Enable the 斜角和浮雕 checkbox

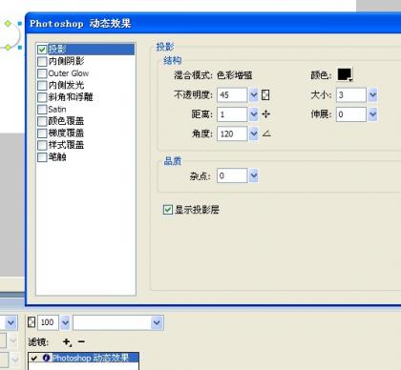[x=42, y=97]
